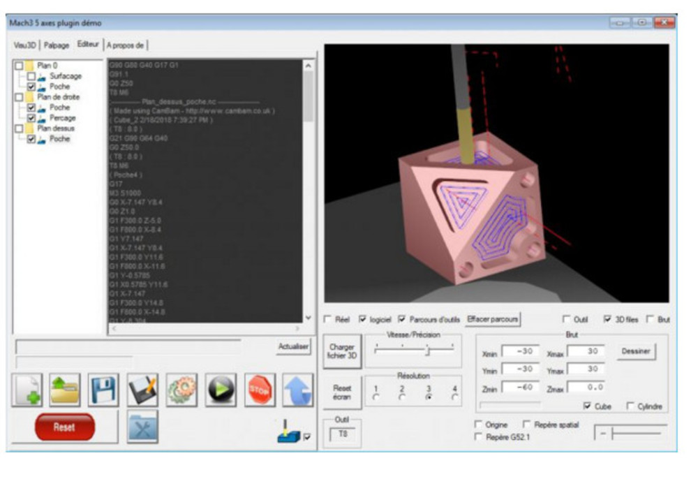Click the floppy disk with pencil icon
Image resolution: width=691 pixels, height=479 pixels.
point(142,390)
